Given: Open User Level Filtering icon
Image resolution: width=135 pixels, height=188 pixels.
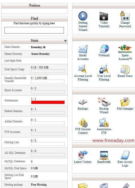Looking at the screenshot, I should (x=104, y=69).
